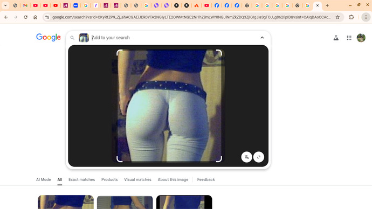Bookmark this page with the star icon
Screen dimensions: 372x209
click(x=337, y=17)
